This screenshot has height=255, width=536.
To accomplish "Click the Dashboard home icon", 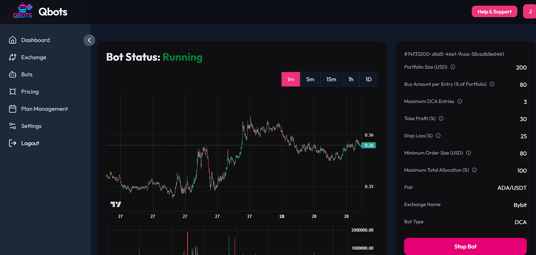I will 13,40.
